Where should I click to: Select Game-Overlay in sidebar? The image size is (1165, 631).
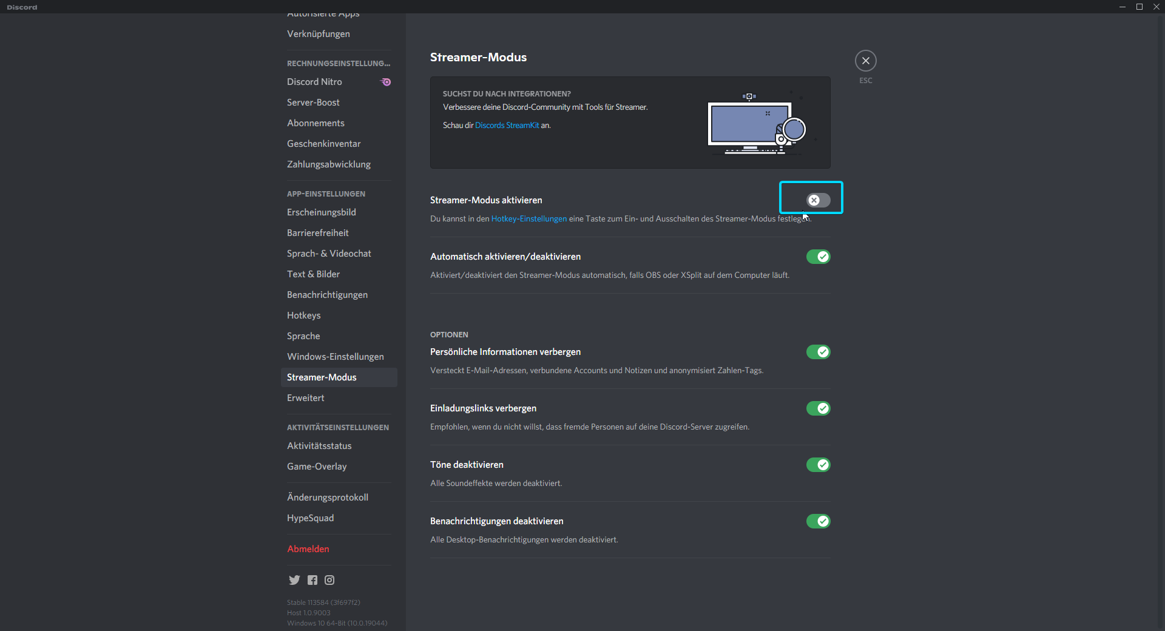pos(317,467)
